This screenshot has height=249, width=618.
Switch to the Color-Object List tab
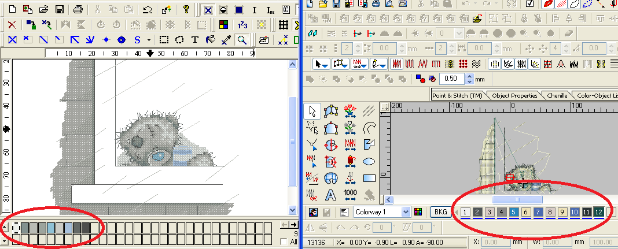click(x=597, y=95)
